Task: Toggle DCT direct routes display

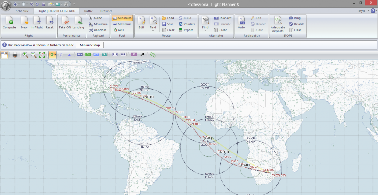Action: tap(96, 55)
